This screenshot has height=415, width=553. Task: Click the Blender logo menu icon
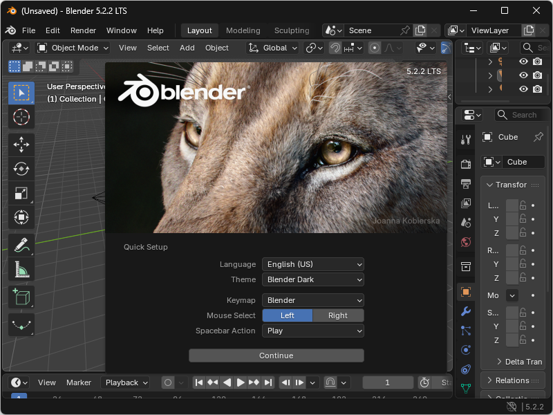pos(10,30)
